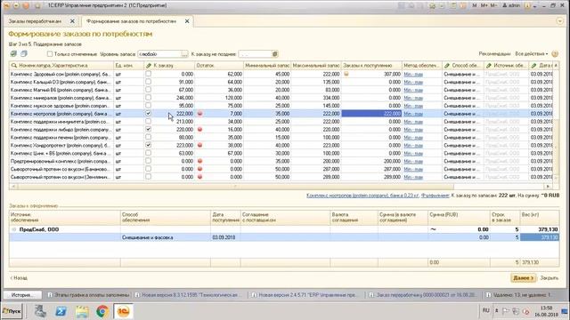Click the M- button in title bar
570x320 pixels.
493,5
